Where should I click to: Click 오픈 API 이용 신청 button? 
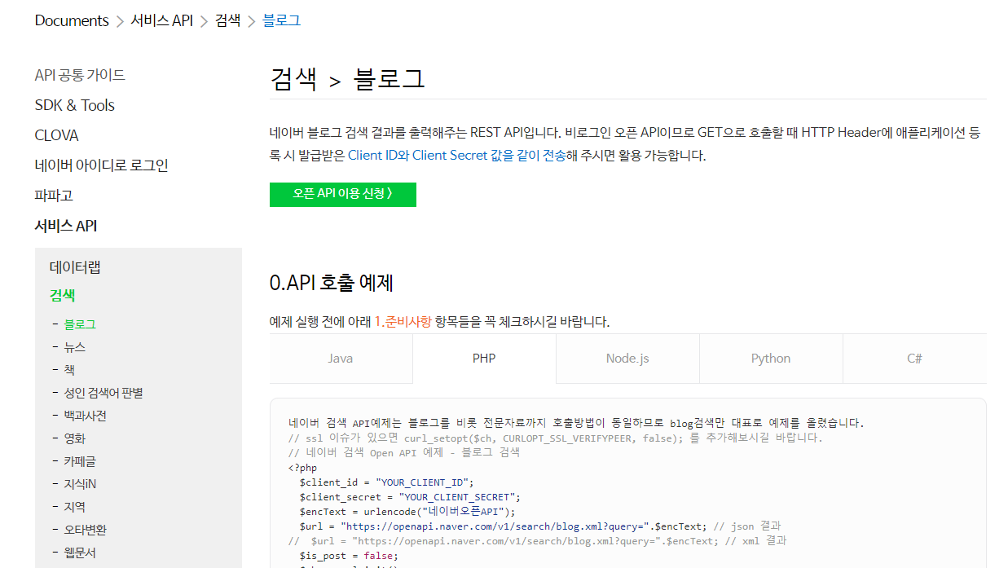tap(343, 195)
